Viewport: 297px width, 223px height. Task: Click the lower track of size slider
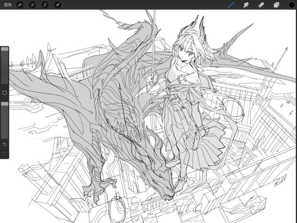(x=5, y=74)
